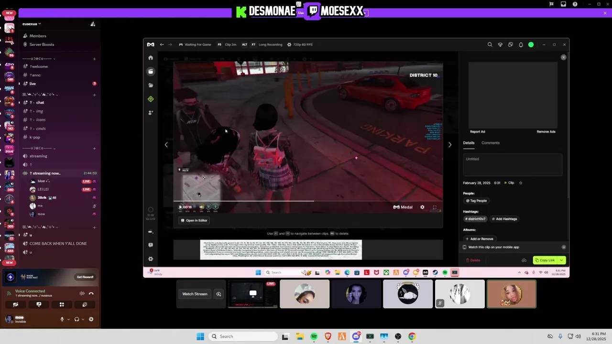Screen dimensions: 612x344
Task: Mute Medal clip volume icon
Action: pyautogui.click(x=201, y=207)
